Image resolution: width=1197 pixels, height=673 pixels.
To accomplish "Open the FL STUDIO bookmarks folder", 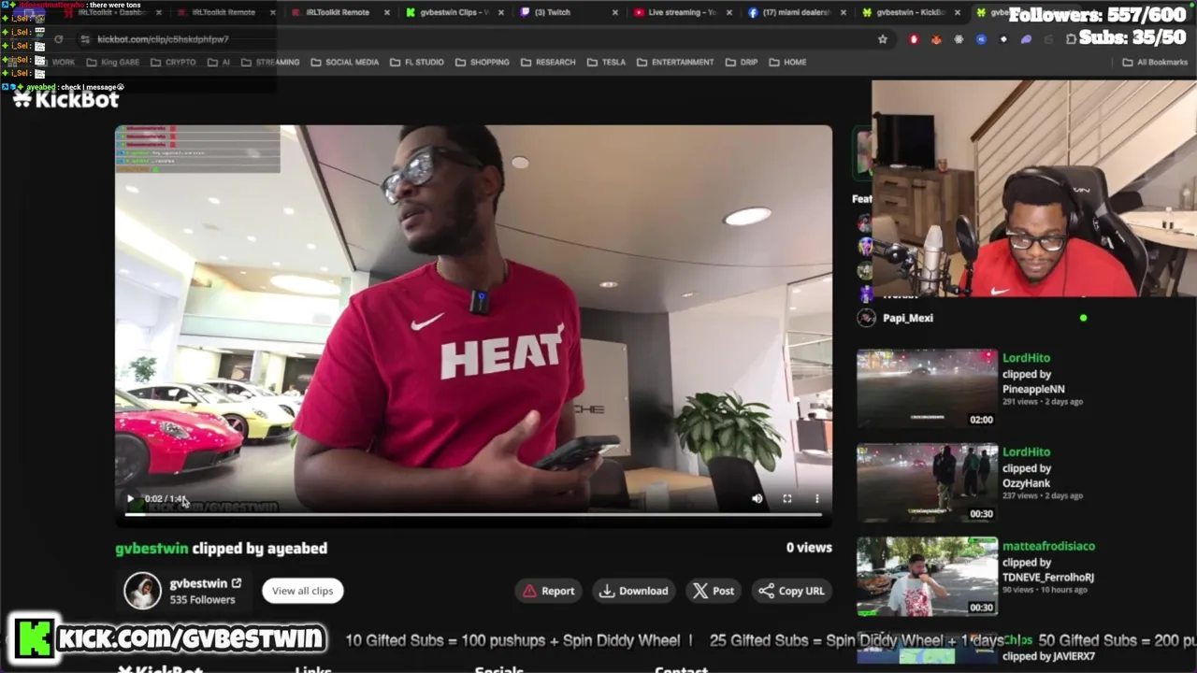I will pos(417,63).
